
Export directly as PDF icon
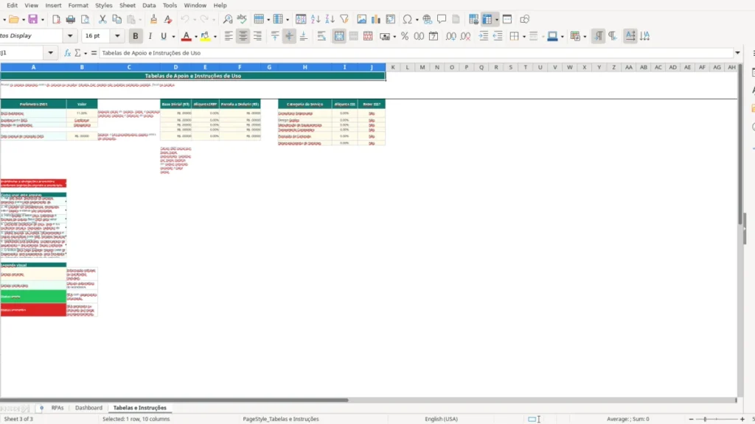[56, 19]
